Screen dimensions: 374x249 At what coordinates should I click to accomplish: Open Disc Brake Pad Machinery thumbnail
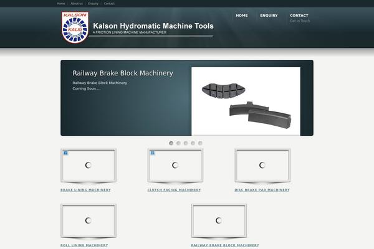pyautogui.click(x=262, y=166)
